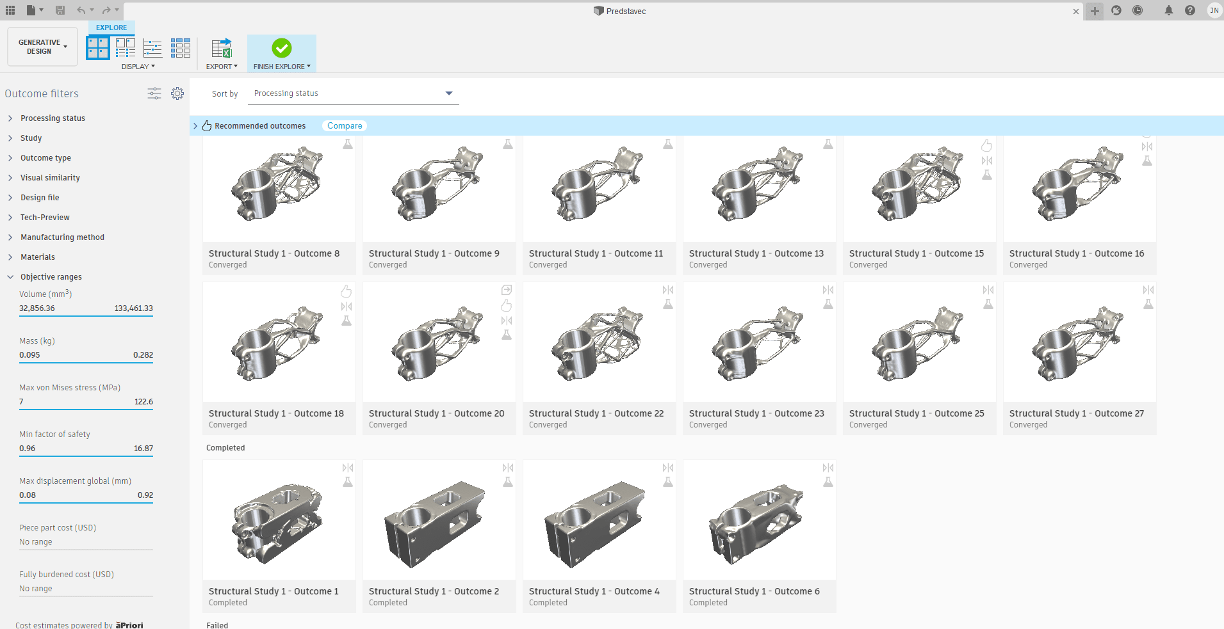Adjust the Volume (mm³) range slider

point(86,316)
